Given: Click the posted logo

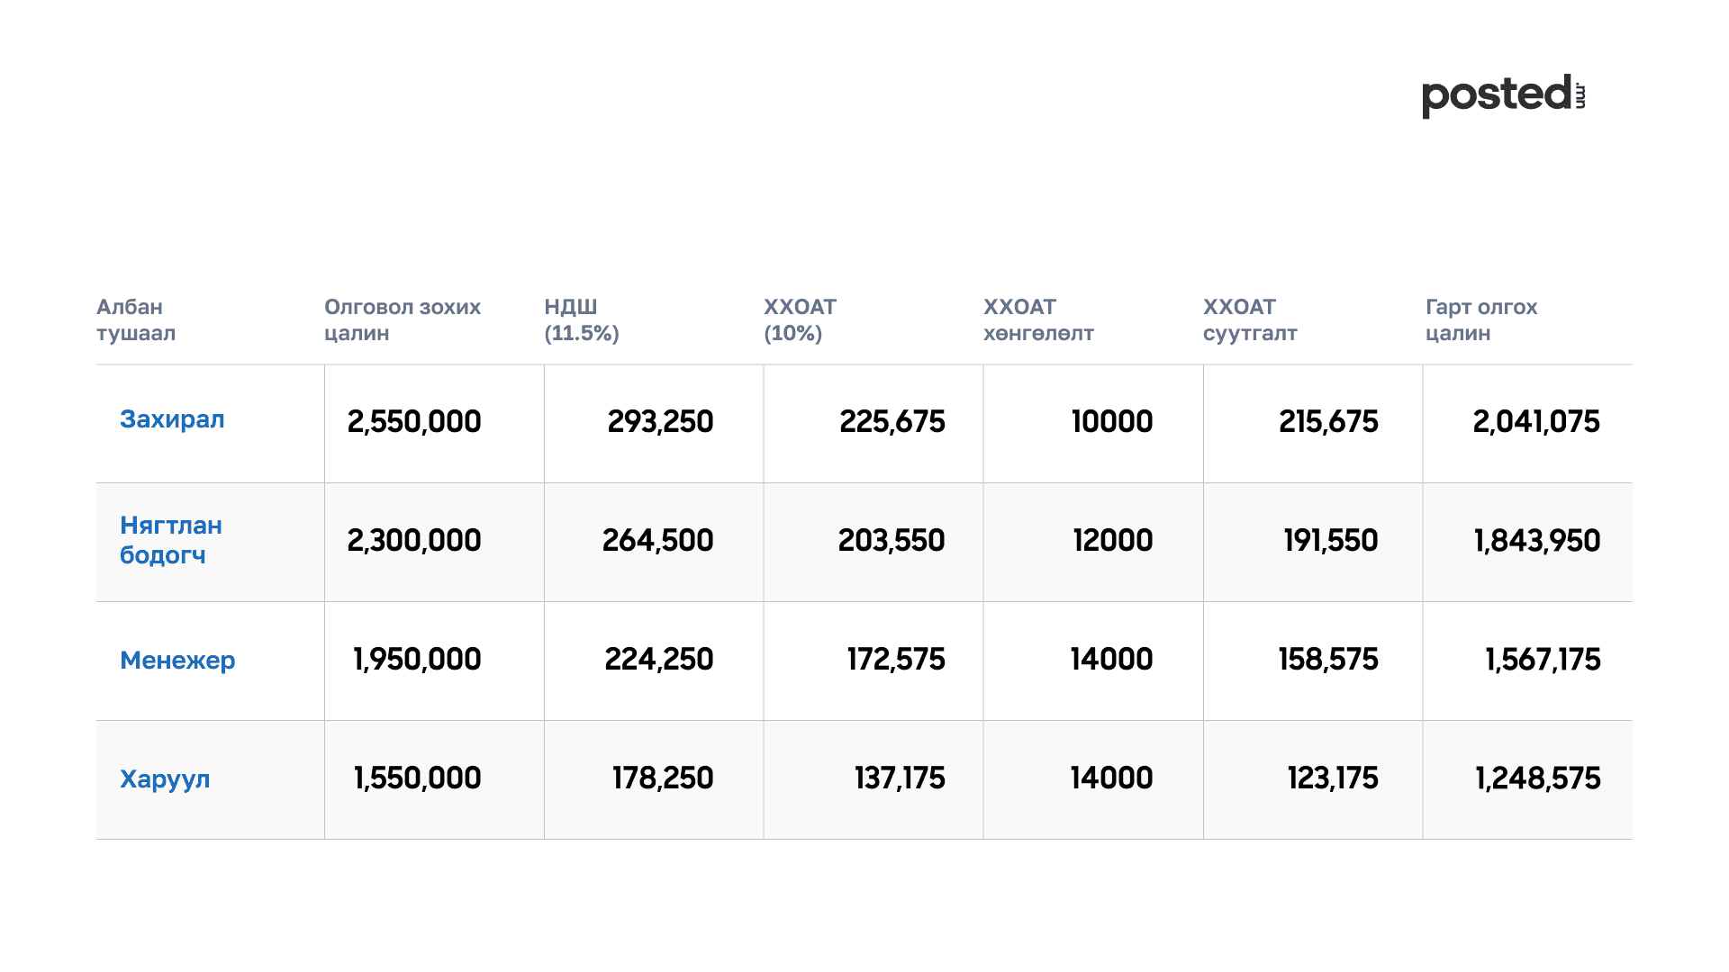Looking at the screenshot, I should [x=1502, y=95].
